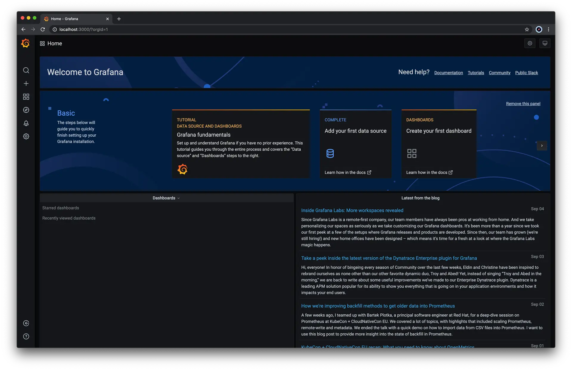Open the Inside Grafana Labs blog post
Viewport: 572px width, 370px height.
pyautogui.click(x=352, y=210)
